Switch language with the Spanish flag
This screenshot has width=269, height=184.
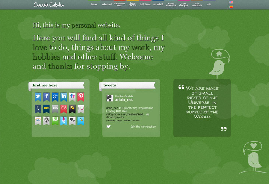point(231,7)
